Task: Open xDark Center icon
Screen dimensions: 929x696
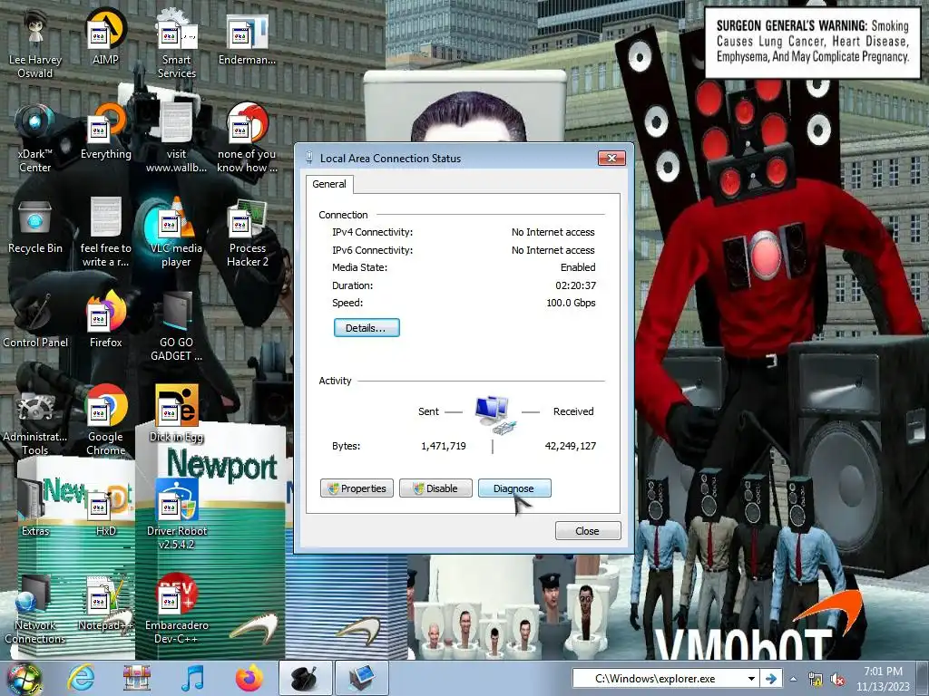Action: (35, 139)
